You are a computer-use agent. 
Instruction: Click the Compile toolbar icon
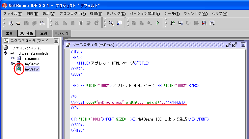click(133, 23)
